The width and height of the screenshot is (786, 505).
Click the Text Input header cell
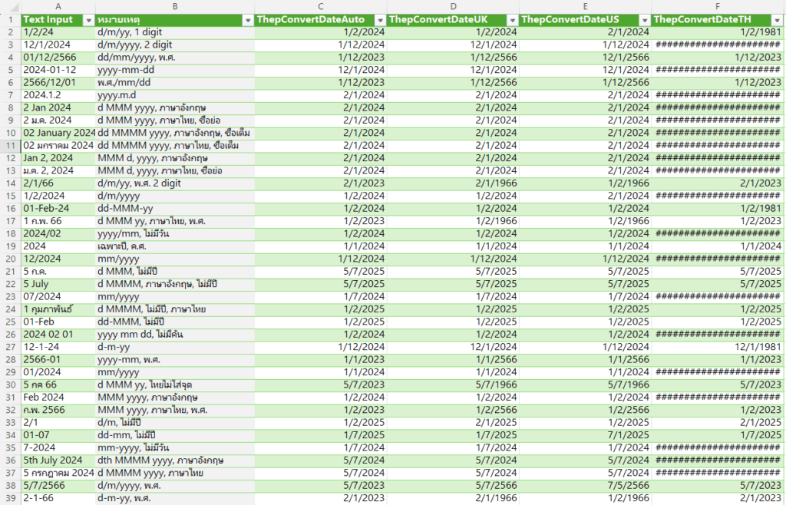tap(58, 20)
